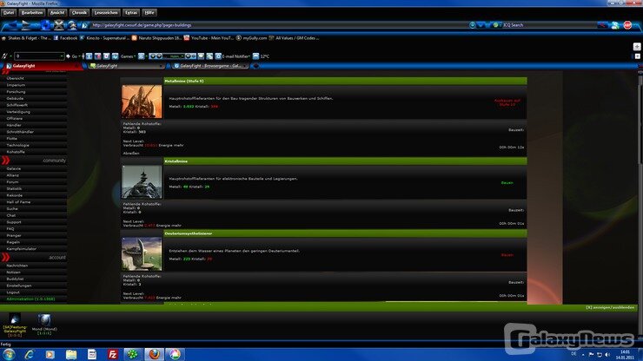The width and height of the screenshot is (643, 361).
Task: Open ICQ flower icon in taskbar
Action: click(132, 354)
